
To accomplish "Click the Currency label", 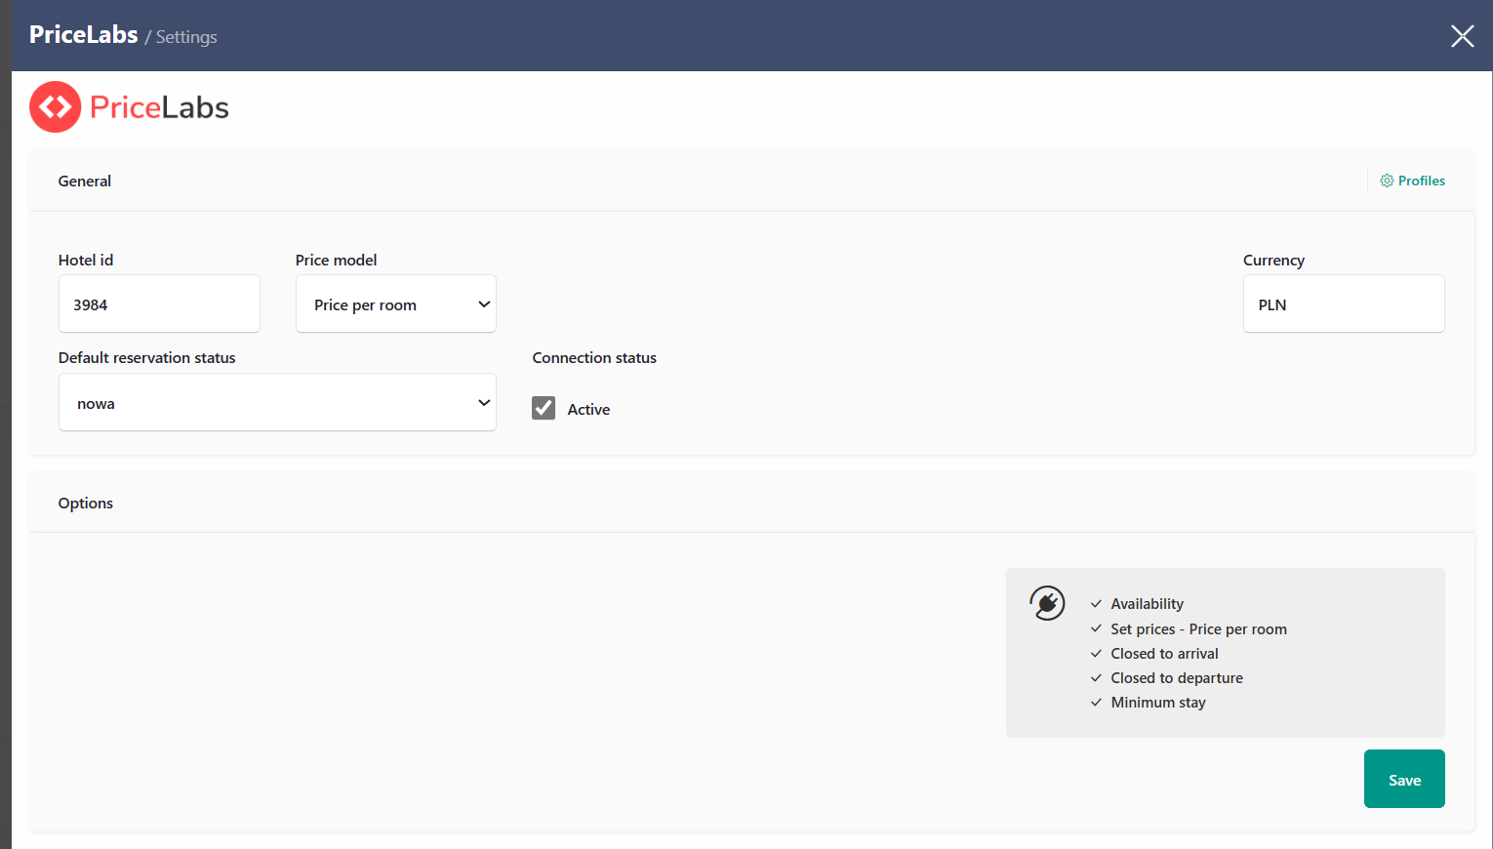I will coord(1273,260).
